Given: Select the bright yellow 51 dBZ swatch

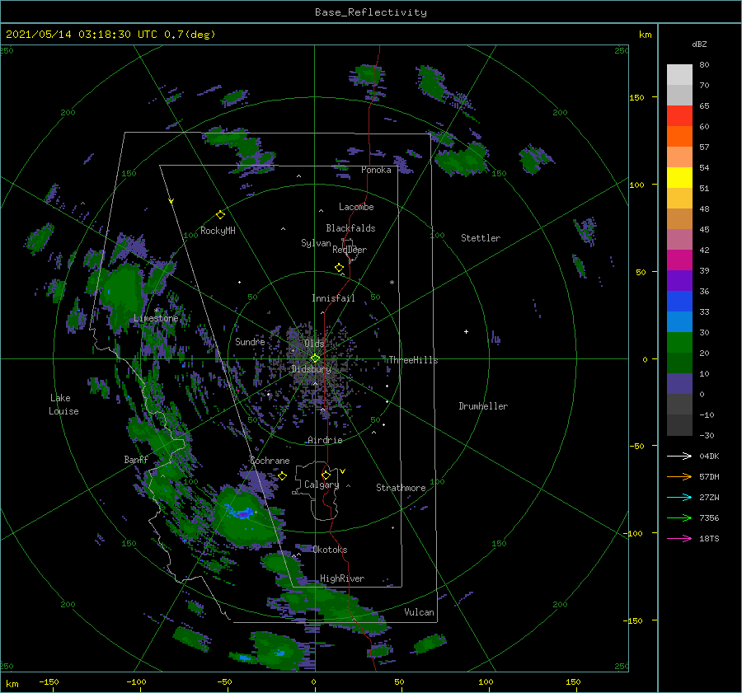Looking at the screenshot, I should pos(679,178).
